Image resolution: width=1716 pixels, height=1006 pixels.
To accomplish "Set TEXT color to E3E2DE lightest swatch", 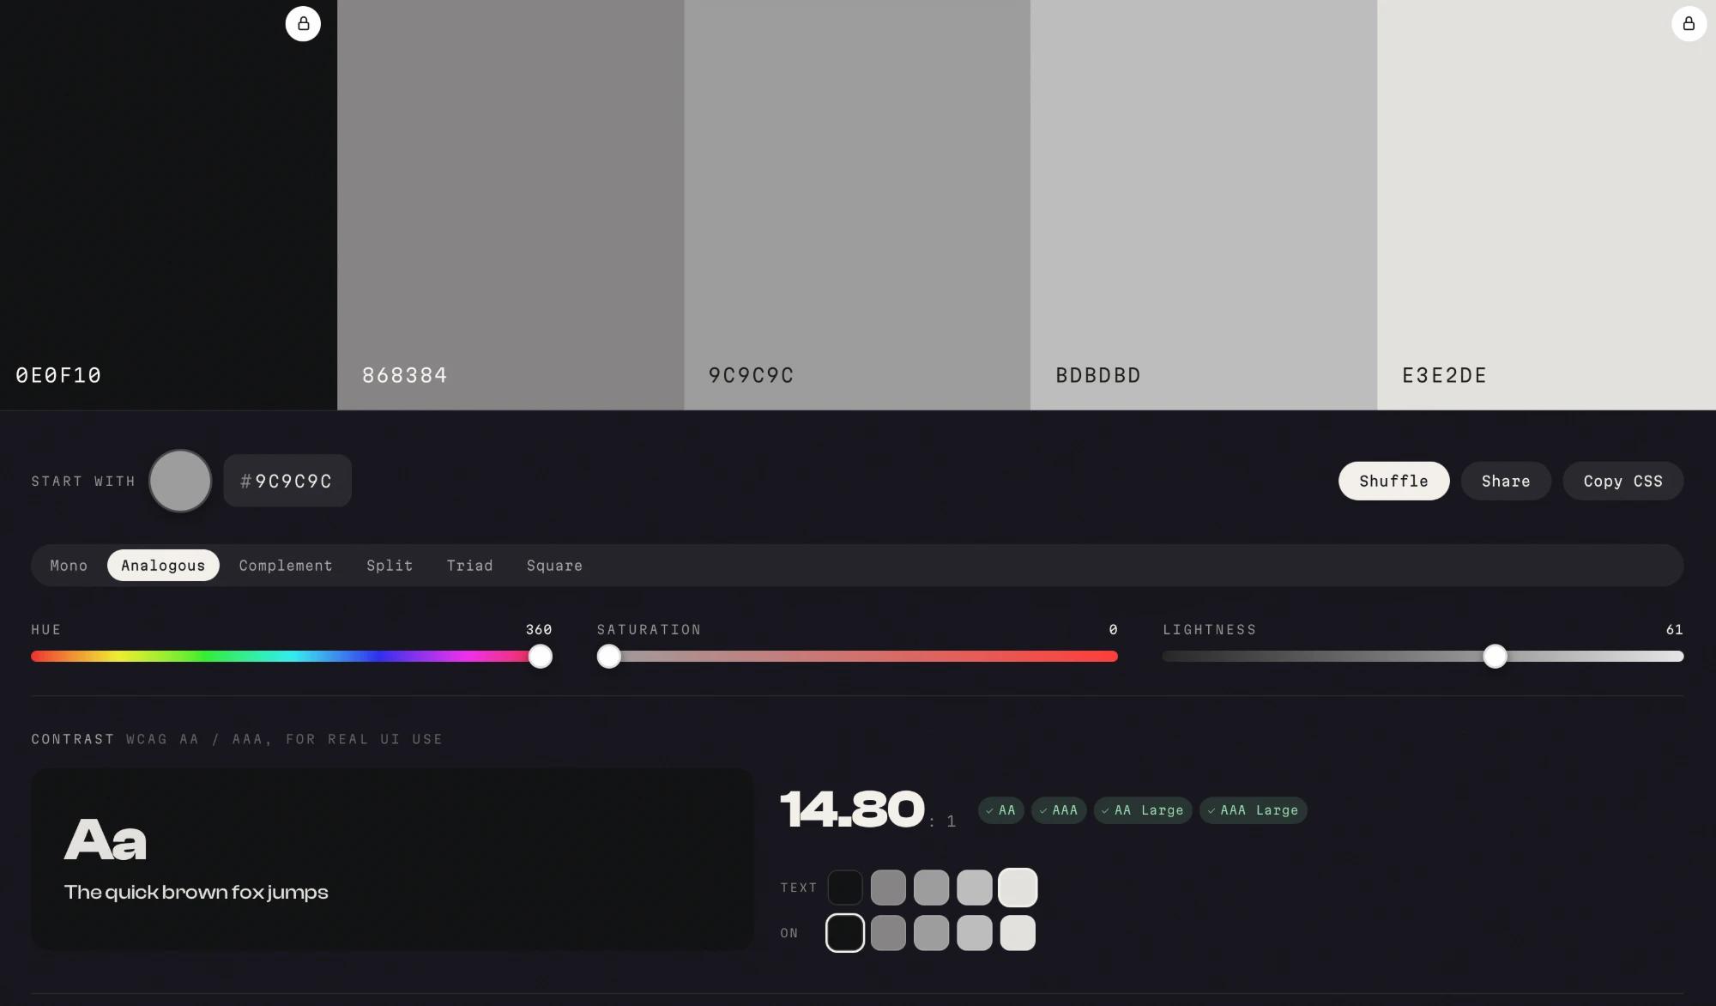I will [x=1018, y=888].
